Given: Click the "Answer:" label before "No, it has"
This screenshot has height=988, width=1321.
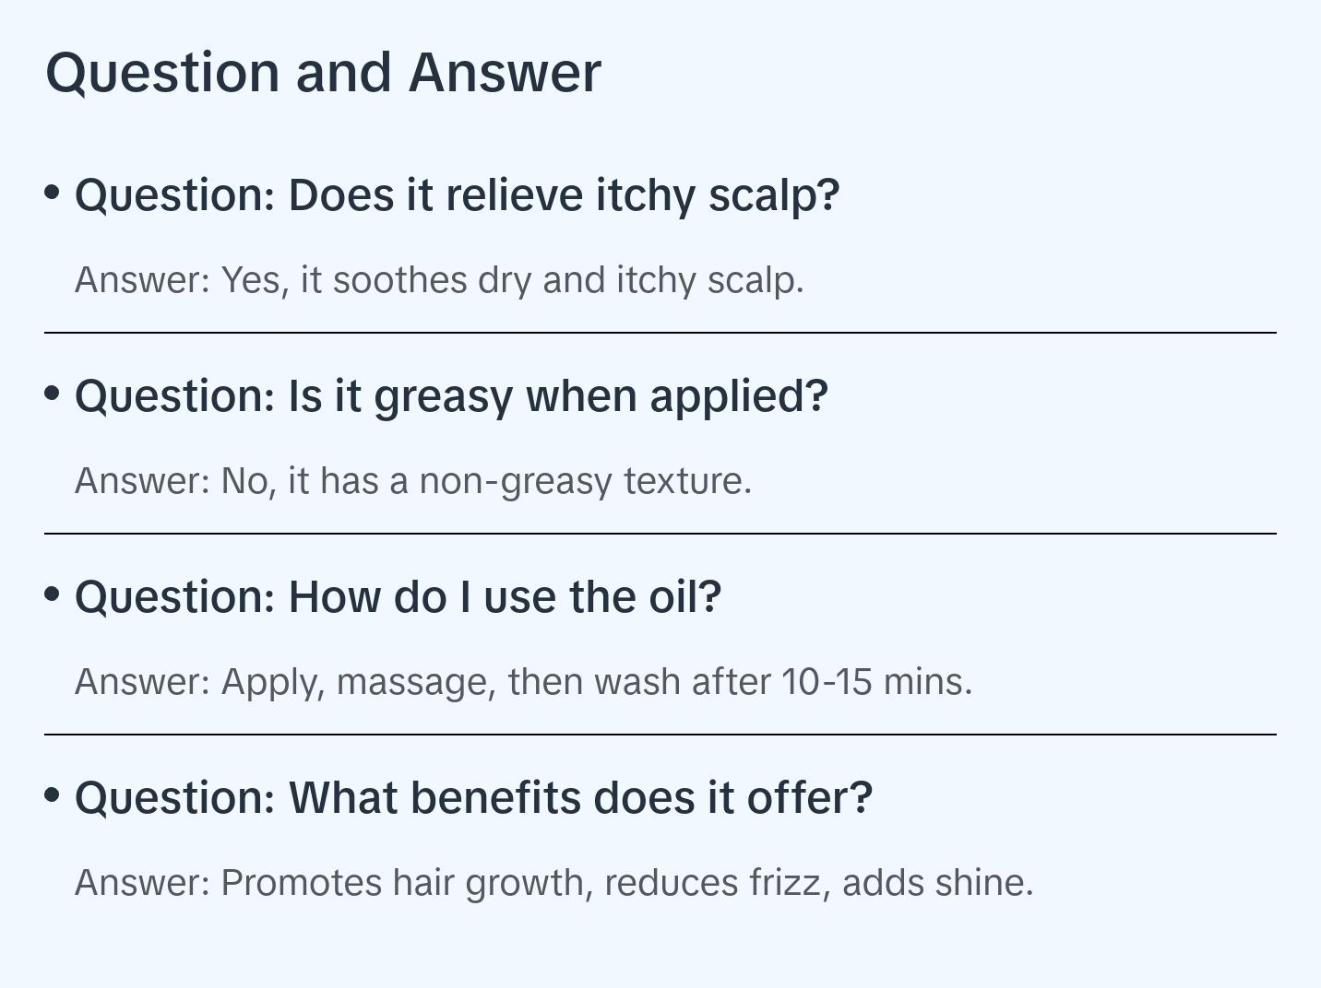Looking at the screenshot, I should (143, 481).
